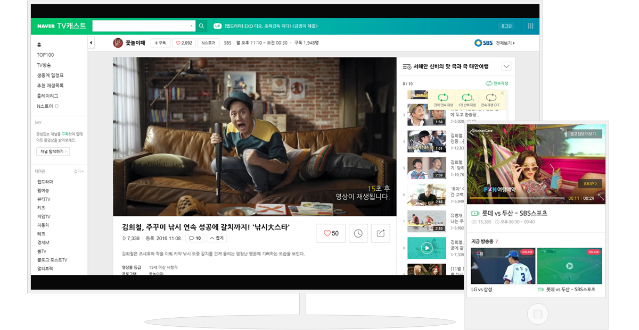The height and width of the screenshot is (330, 639).
Task: Subscribe to 꽃놀이패 with +구독 button
Action: point(160,43)
